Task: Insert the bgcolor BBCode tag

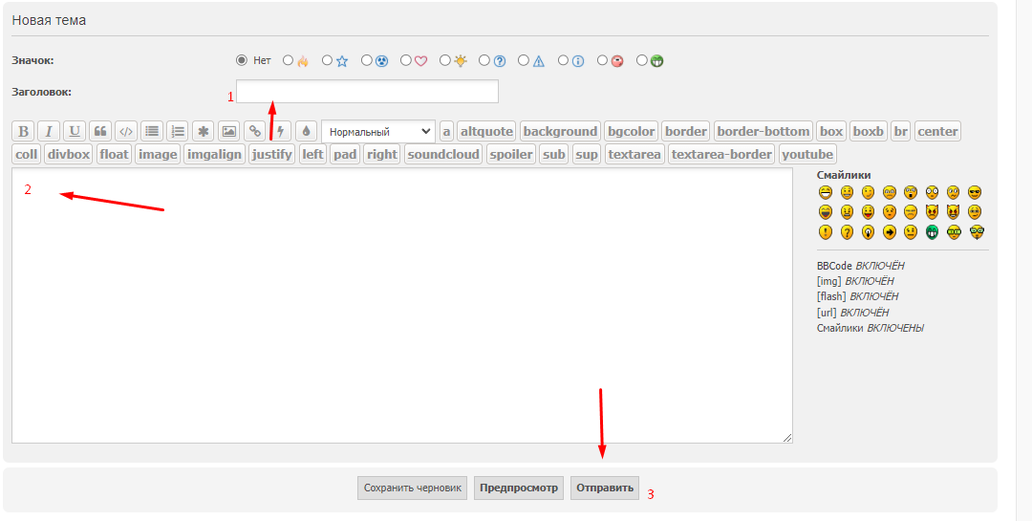Action: 632,131
